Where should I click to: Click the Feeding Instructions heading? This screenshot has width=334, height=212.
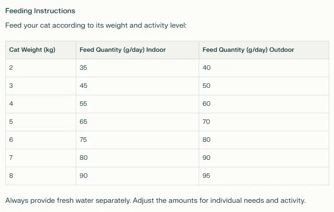(x=40, y=11)
